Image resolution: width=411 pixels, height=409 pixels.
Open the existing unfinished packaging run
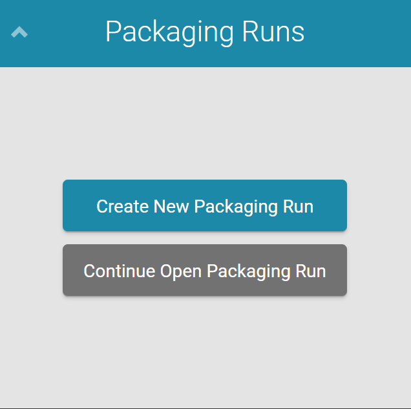[205, 270]
